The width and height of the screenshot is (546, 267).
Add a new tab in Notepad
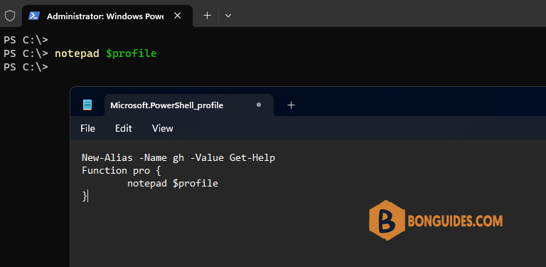tap(291, 105)
